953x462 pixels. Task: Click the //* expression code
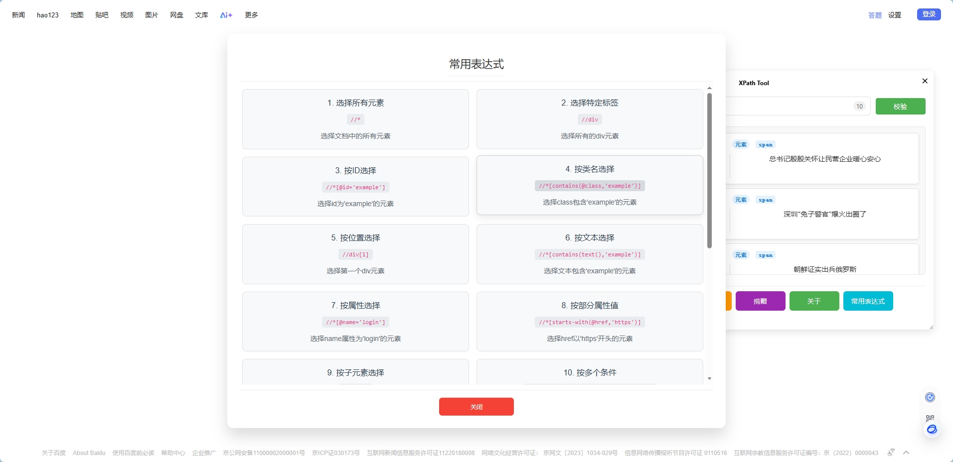[355, 119]
